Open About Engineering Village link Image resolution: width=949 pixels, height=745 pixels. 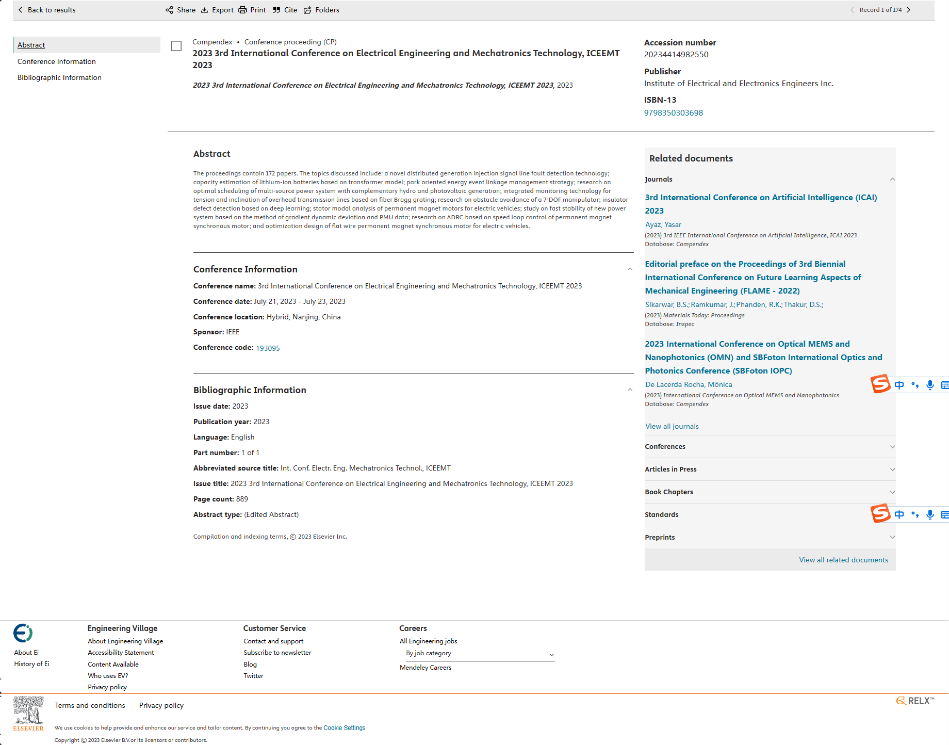(125, 641)
